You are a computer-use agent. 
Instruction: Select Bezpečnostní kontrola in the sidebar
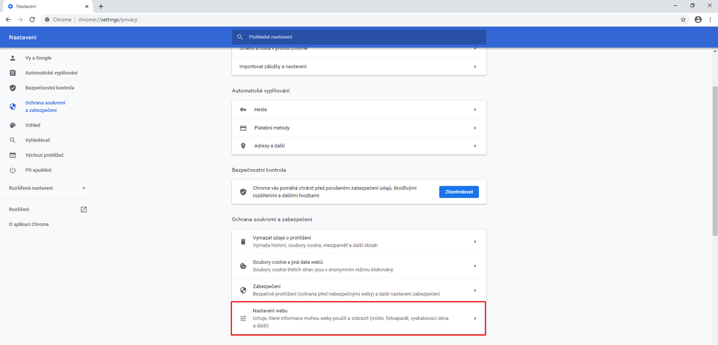click(x=49, y=88)
